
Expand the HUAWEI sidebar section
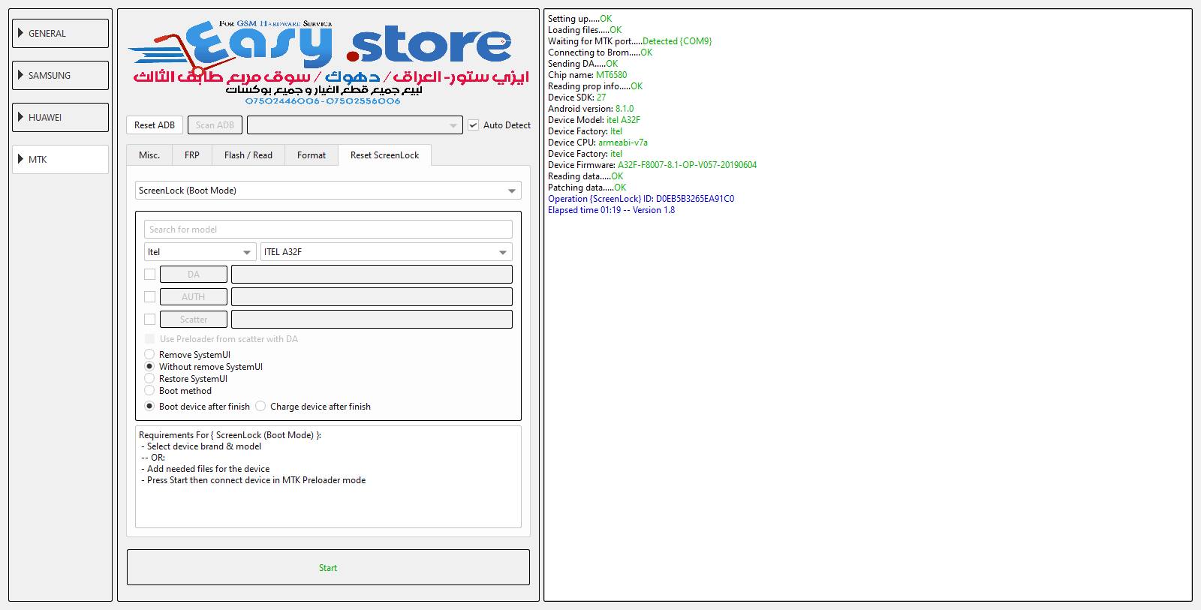coord(60,118)
